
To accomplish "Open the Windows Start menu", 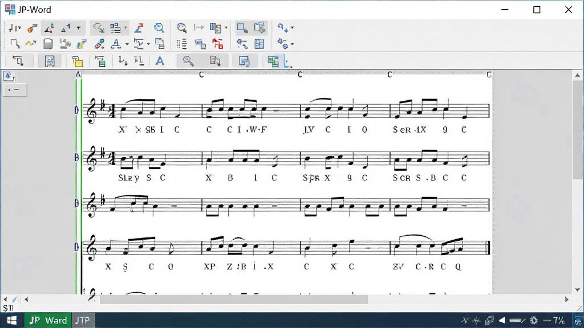I will coord(11,320).
